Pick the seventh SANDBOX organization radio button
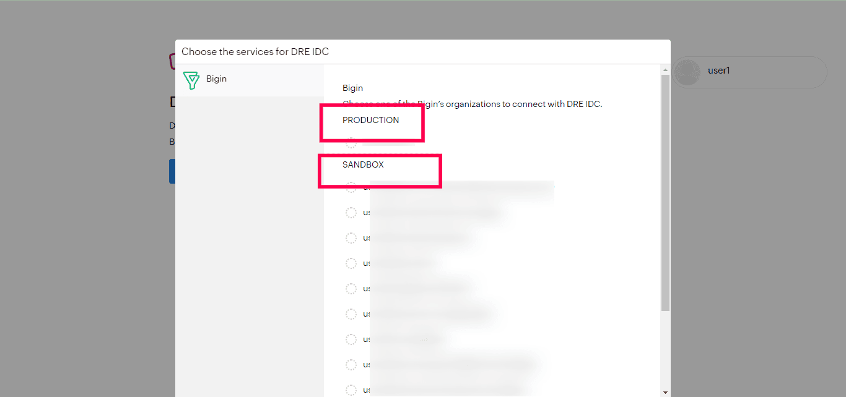This screenshot has width=846, height=397. pyautogui.click(x=351, y=339)
